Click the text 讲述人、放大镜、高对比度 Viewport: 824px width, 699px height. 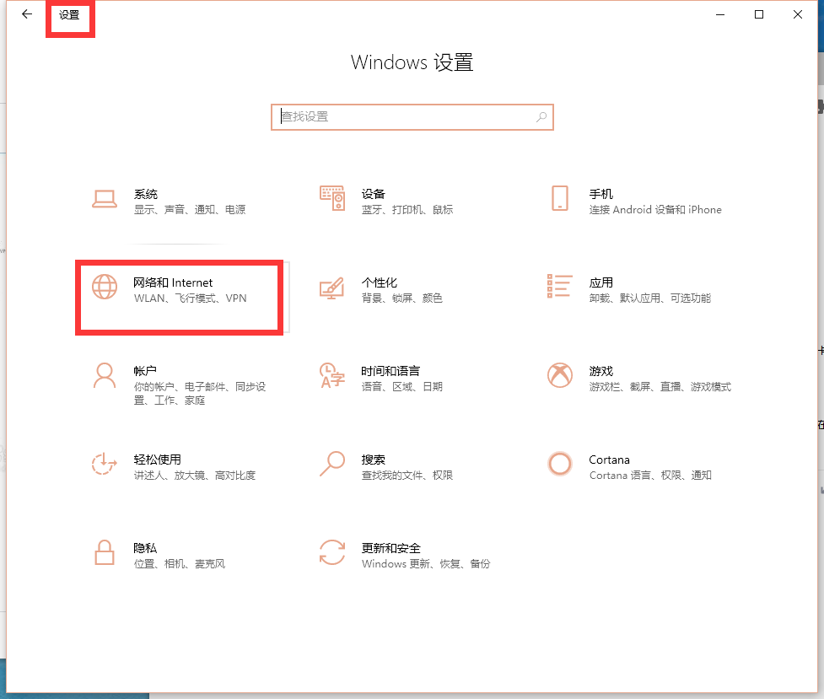(195, 475)
